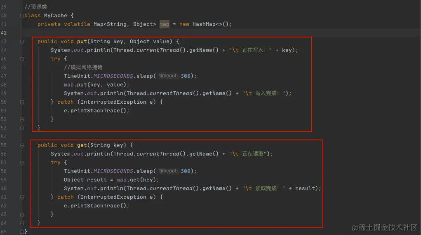Click 'HashMap<>()' on line 41

[210, 24]
